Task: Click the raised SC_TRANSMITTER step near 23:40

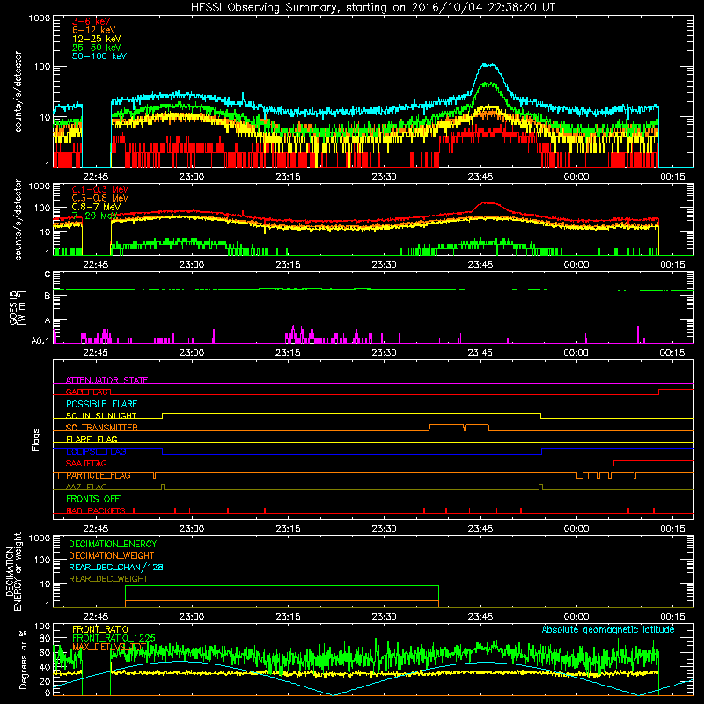Action: pyautogui.click(x=458, y=425)
